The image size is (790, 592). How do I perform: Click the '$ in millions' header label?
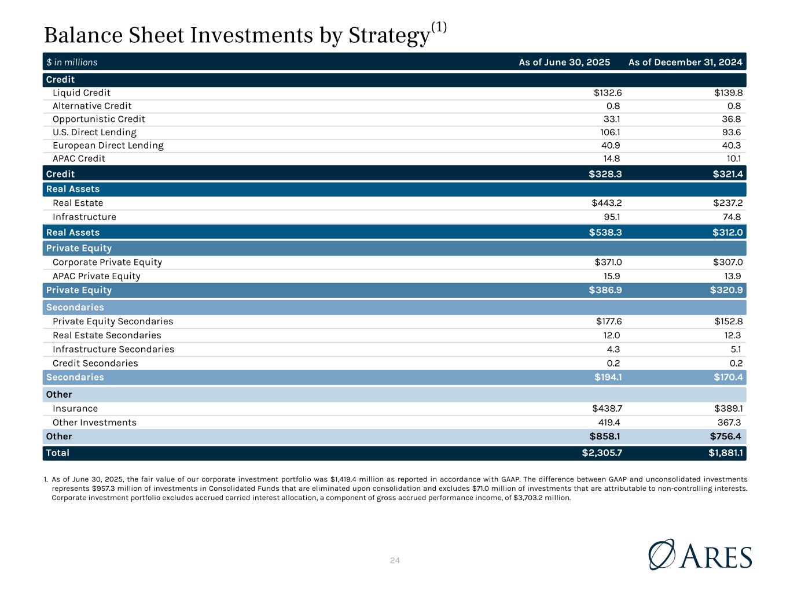pyautogui.click(x=72, y=62)
